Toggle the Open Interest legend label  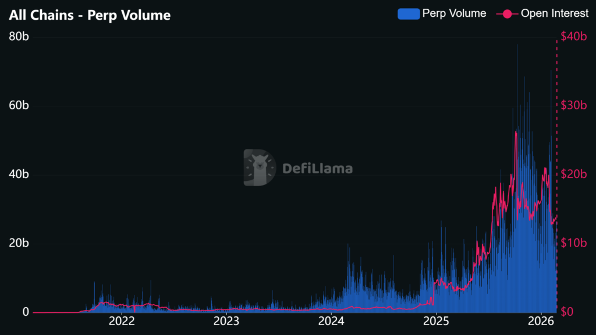555,14
